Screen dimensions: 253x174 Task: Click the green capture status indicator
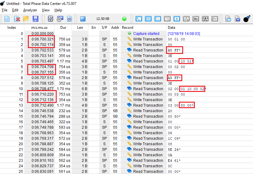pos(124,19)
